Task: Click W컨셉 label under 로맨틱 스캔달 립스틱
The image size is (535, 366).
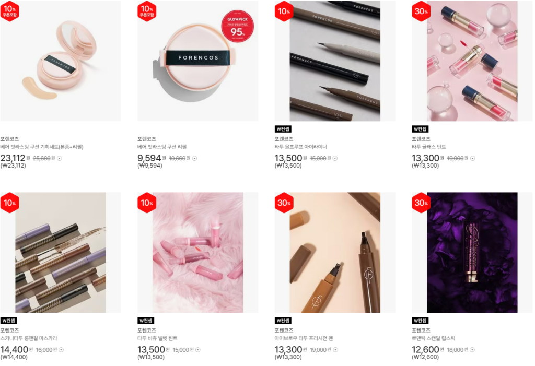Action: pos(421,321)
